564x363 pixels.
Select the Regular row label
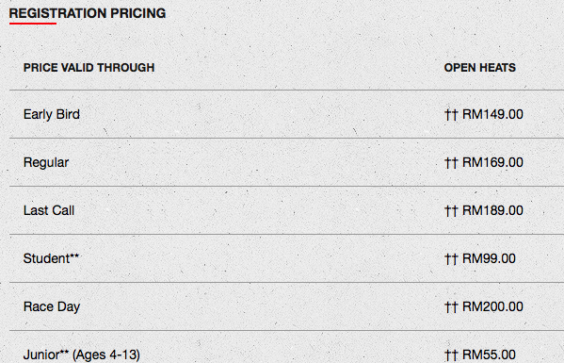(x=46, y=163)
